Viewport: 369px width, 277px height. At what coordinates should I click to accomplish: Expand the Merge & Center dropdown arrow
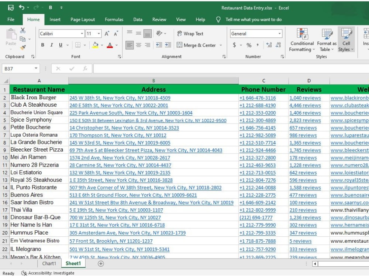pos(221,45)
